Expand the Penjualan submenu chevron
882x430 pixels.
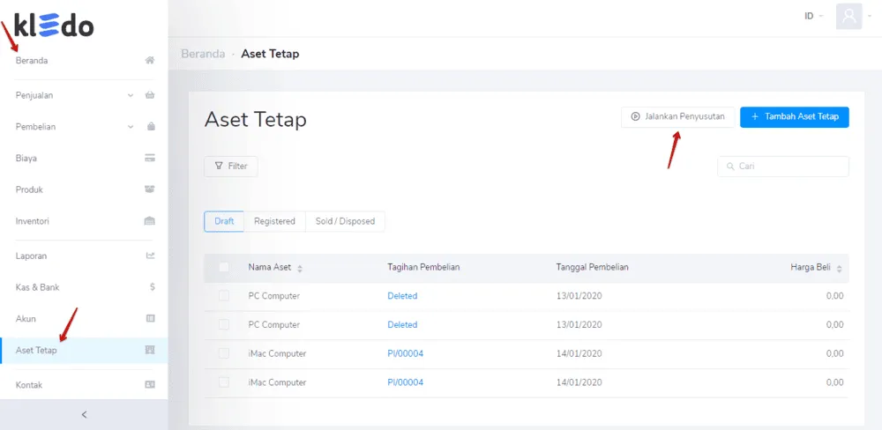[131, 95]
